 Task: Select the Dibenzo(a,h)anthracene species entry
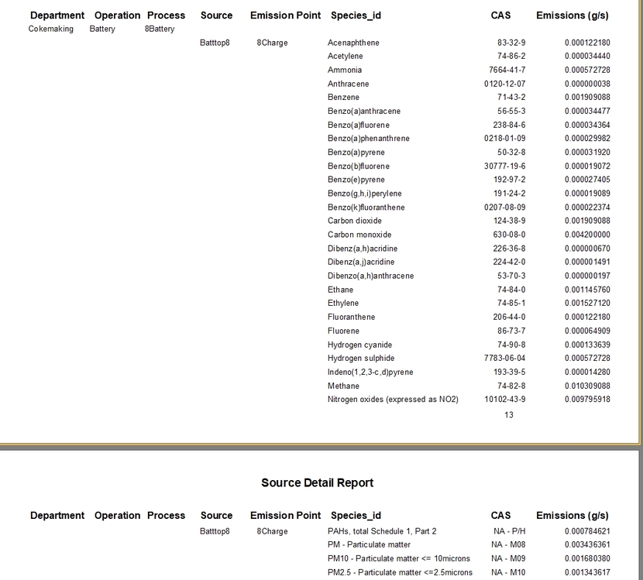370,276
